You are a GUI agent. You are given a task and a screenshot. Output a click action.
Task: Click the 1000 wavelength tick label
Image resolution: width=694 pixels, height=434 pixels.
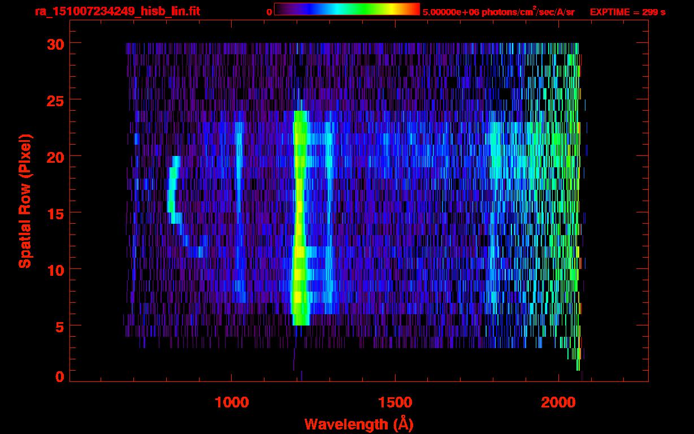pos(232,402)
